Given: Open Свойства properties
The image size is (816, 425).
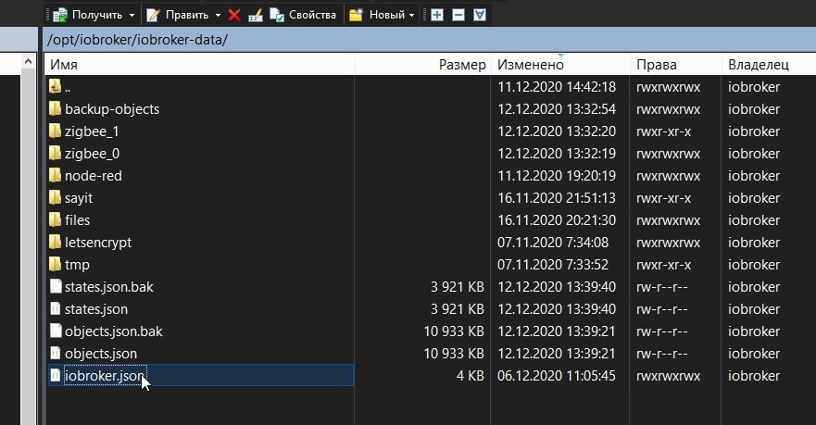Looking at the screenshot, I should click(304, 15).
